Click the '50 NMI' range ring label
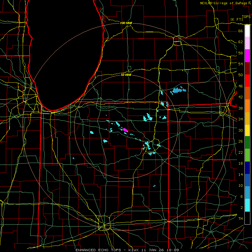 [126, 75]
